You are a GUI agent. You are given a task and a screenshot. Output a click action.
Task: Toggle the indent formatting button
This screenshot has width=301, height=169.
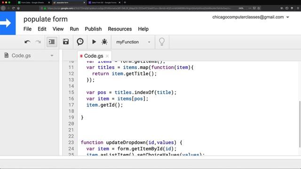pyautogui.click(x=52, y=42)
